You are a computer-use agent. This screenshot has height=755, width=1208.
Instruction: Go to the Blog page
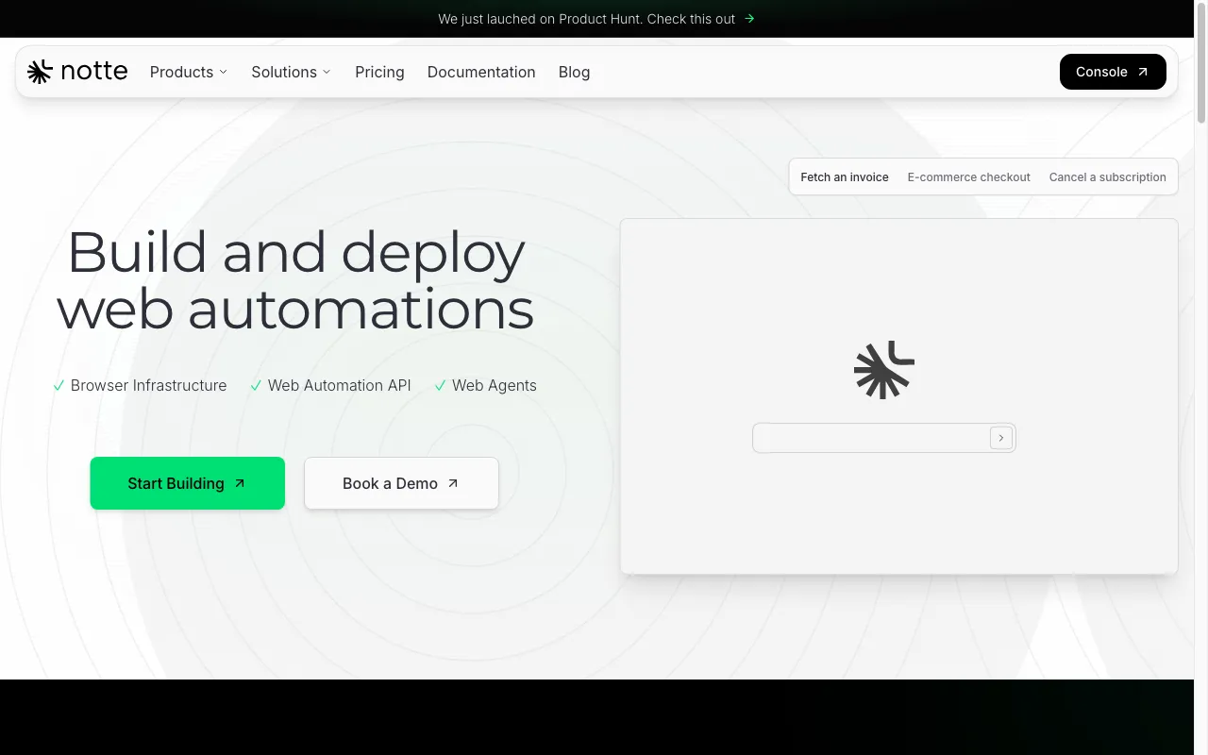click(574, 72)
